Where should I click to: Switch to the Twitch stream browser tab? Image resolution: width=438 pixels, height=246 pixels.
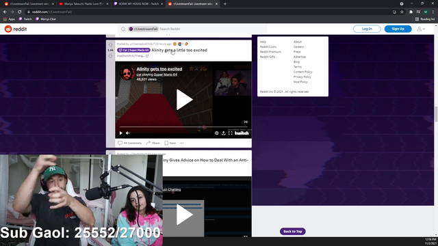[138, 4]
